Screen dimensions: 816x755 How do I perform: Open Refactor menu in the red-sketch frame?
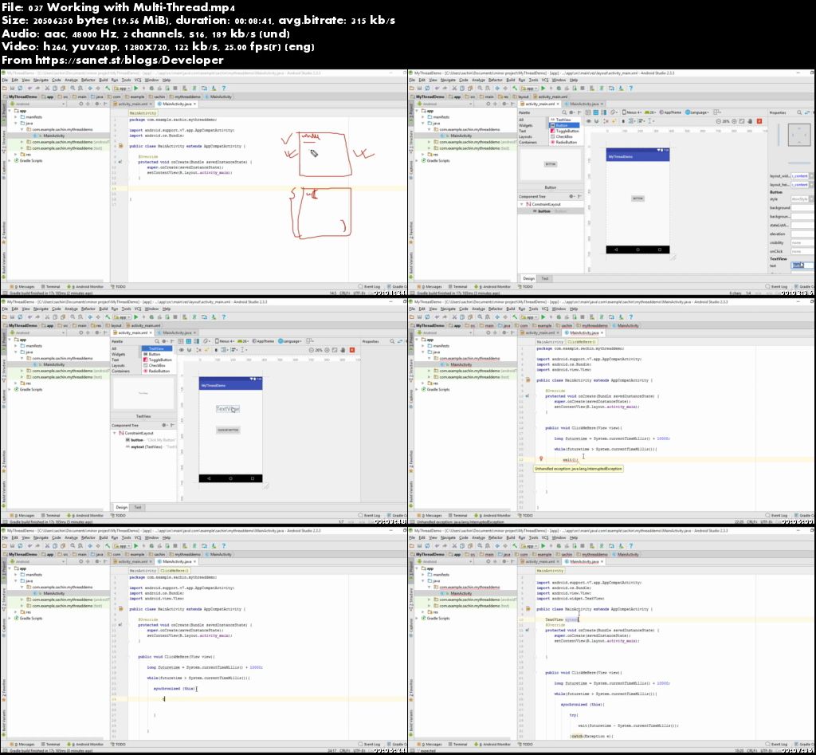click(88, 81)
